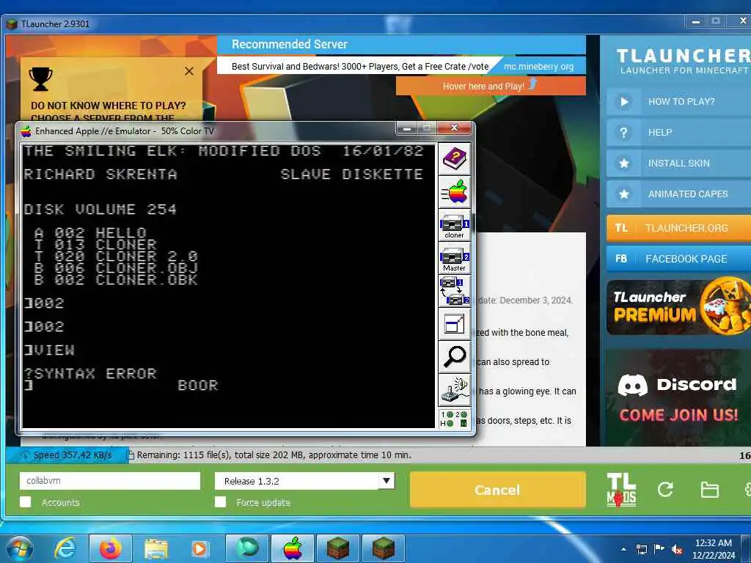The height and width of the screenshot is (563, 751).
Task: Click the rainbow Apple run/reboot icon
Action: 454,192
